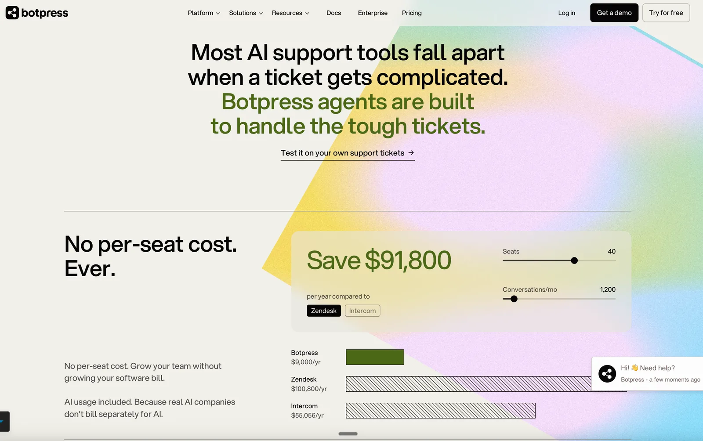Viewport: 703px width, 441px height.
Task: Click the Try for free button
Action: [x=666, y=13]
